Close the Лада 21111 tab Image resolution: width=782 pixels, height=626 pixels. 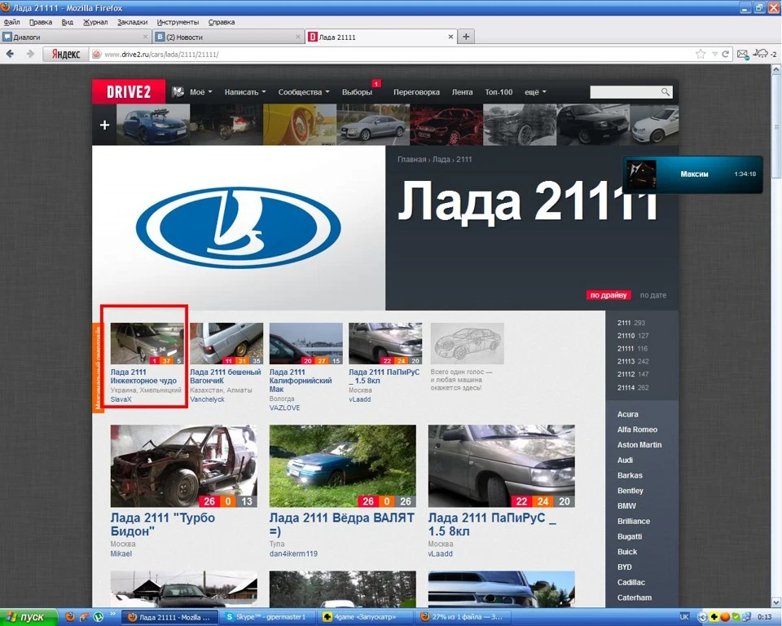coord(450,37)
